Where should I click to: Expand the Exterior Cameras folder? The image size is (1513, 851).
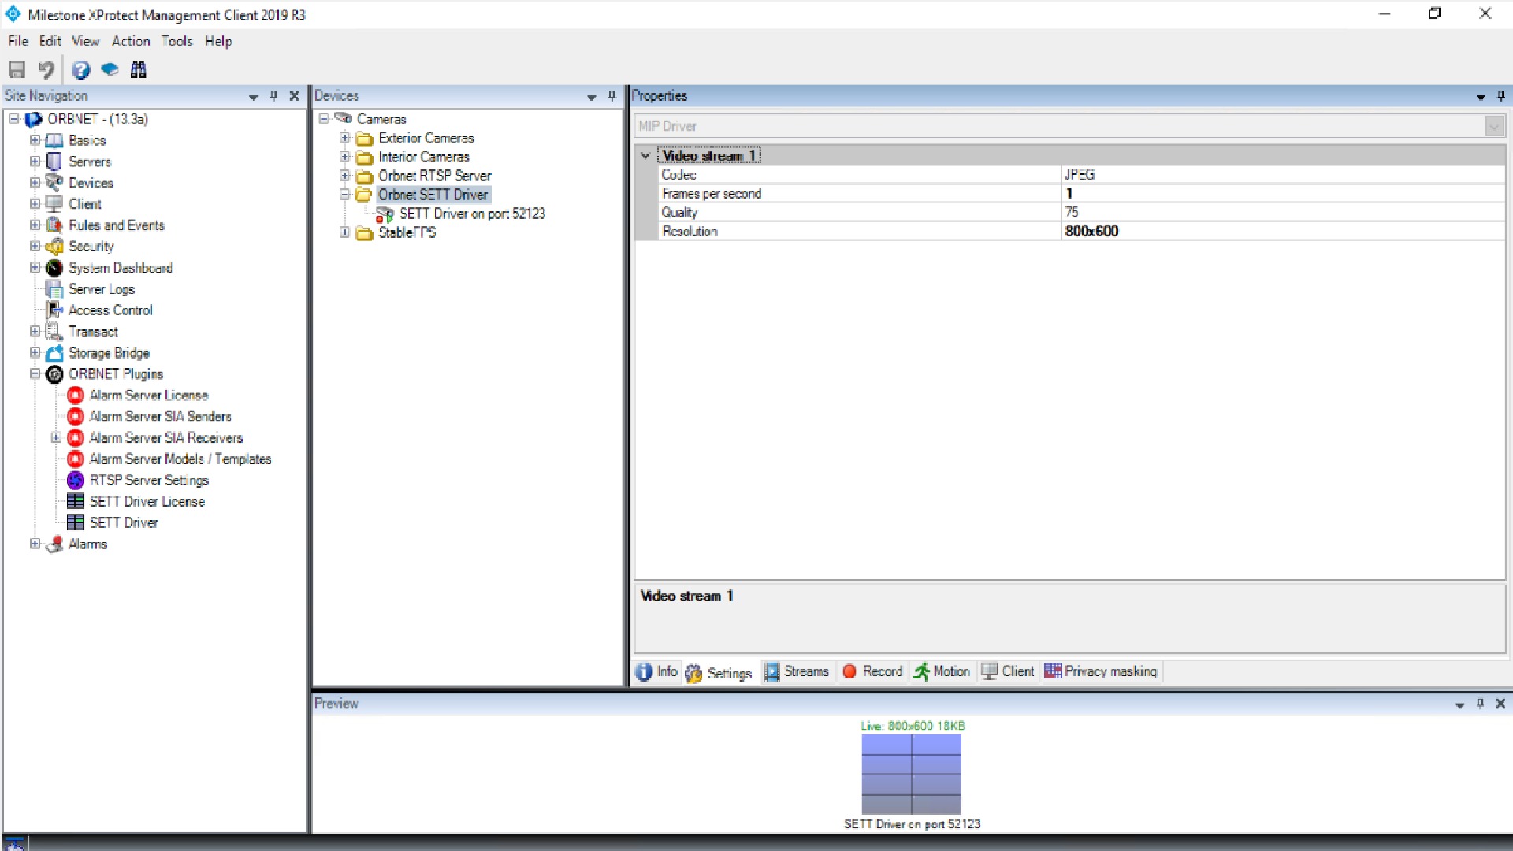(x=344, y=138)
